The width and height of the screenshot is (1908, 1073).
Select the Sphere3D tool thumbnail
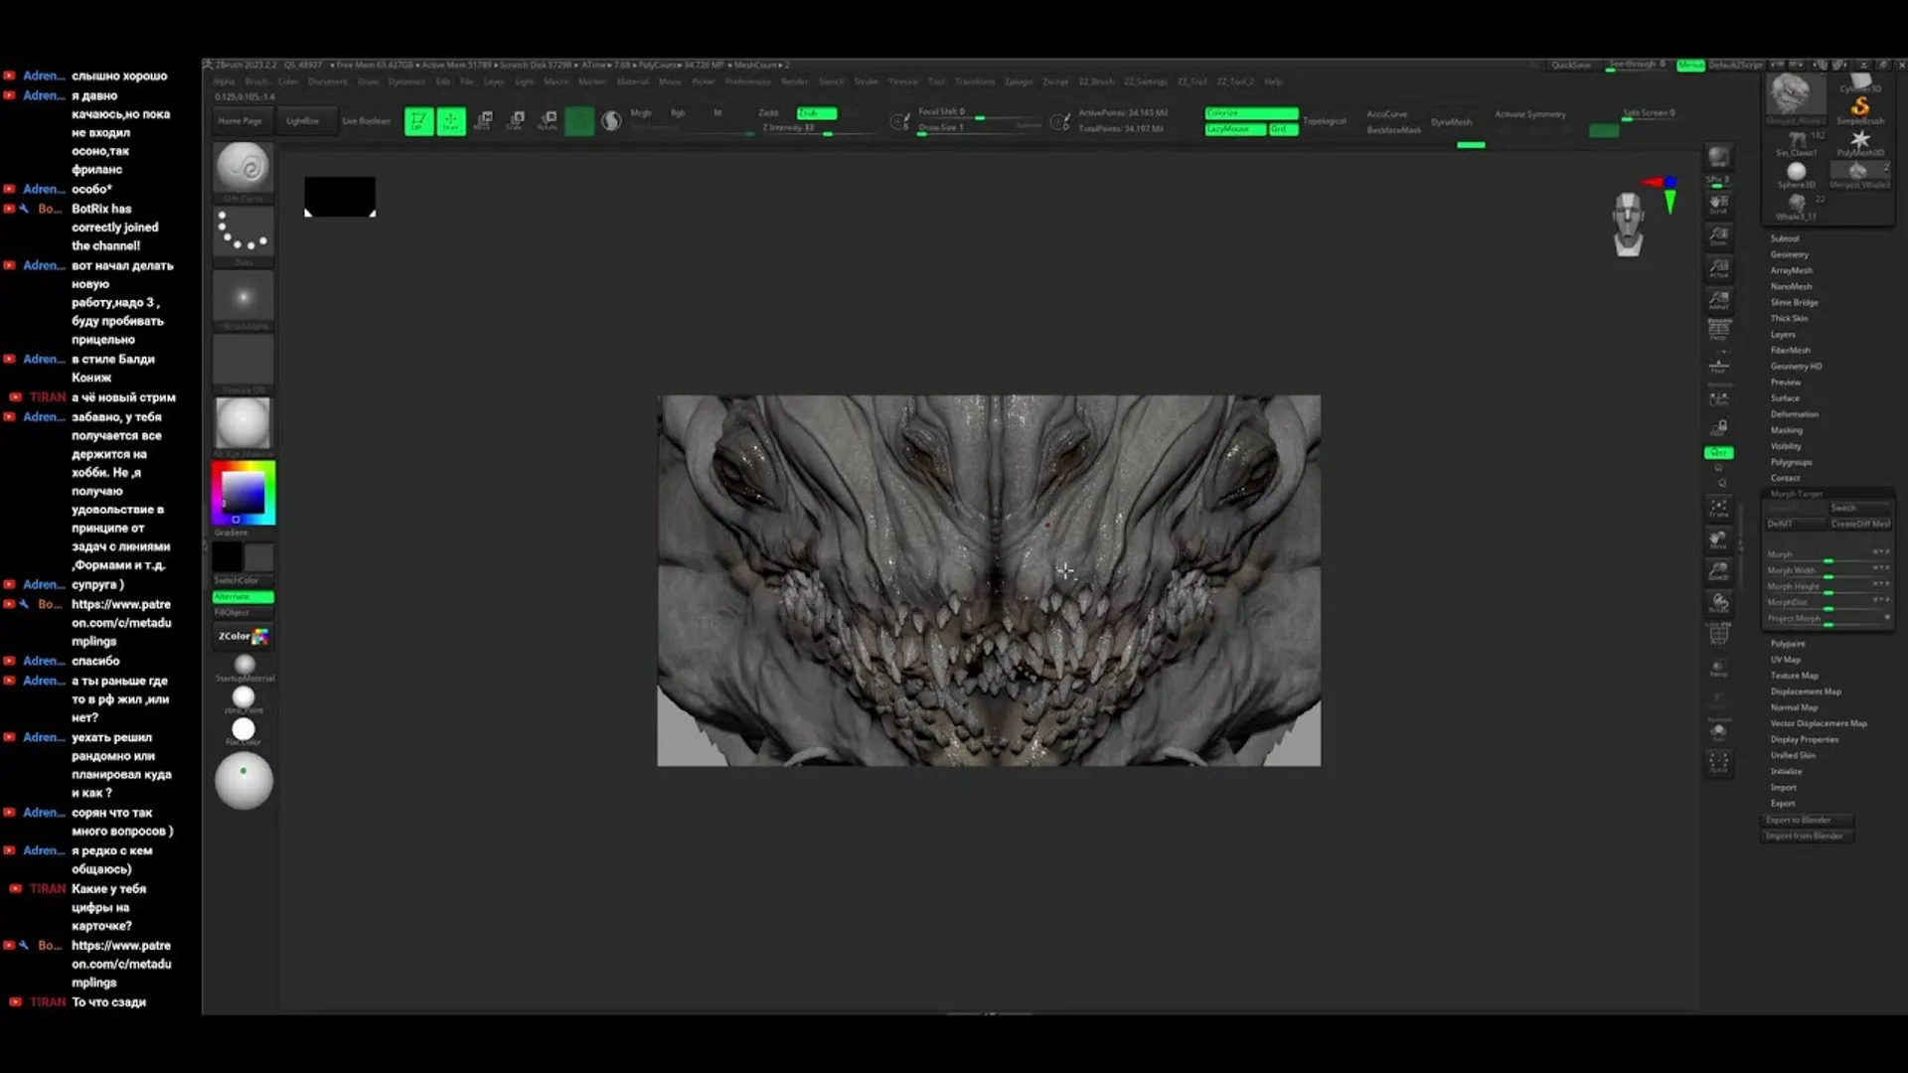pos(1797,175)
